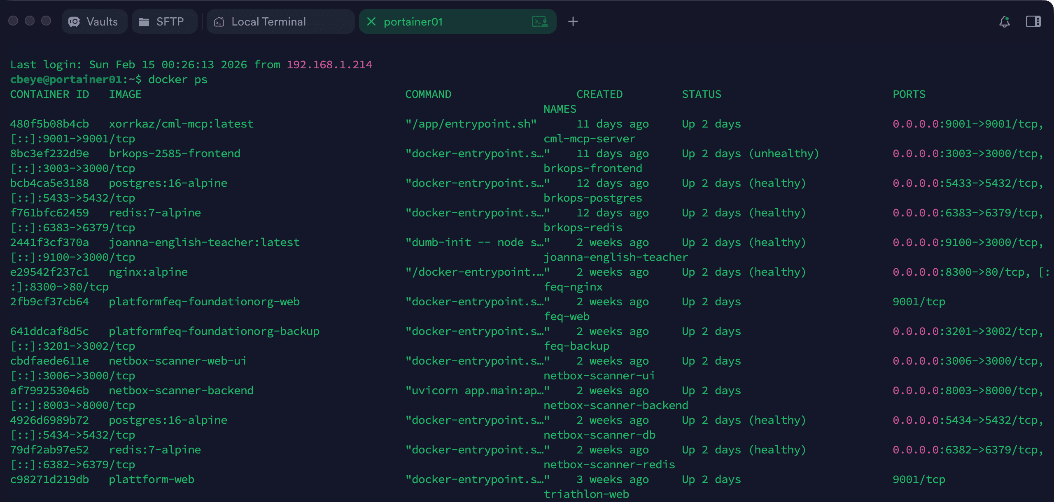Screen dimensions: 1054x502
Task: Open a new tab with the plus icon
Action: click(x=573, y=22)
